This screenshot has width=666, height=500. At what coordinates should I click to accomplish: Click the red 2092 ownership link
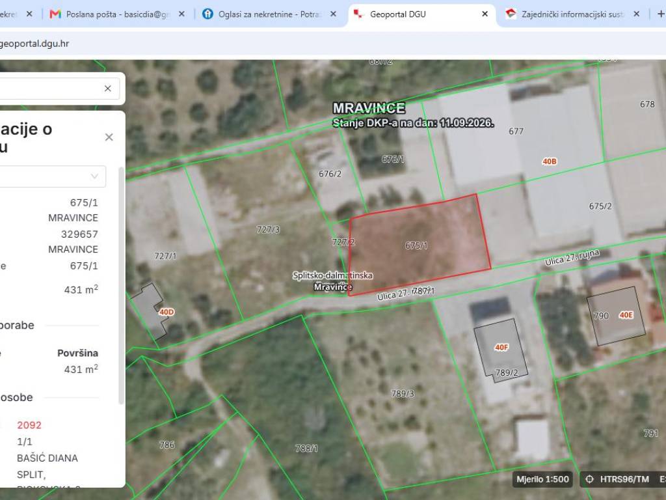point(29,424)
